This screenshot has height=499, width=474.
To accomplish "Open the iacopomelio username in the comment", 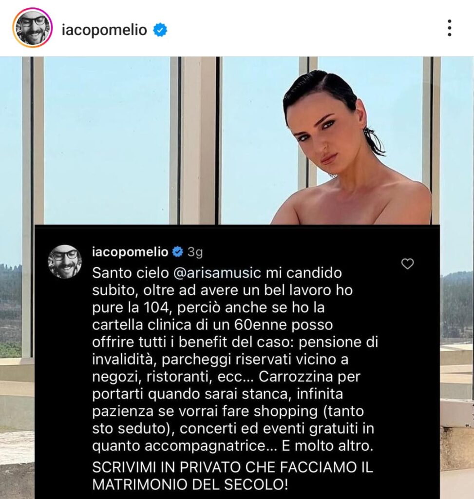I will coord(130,252).
